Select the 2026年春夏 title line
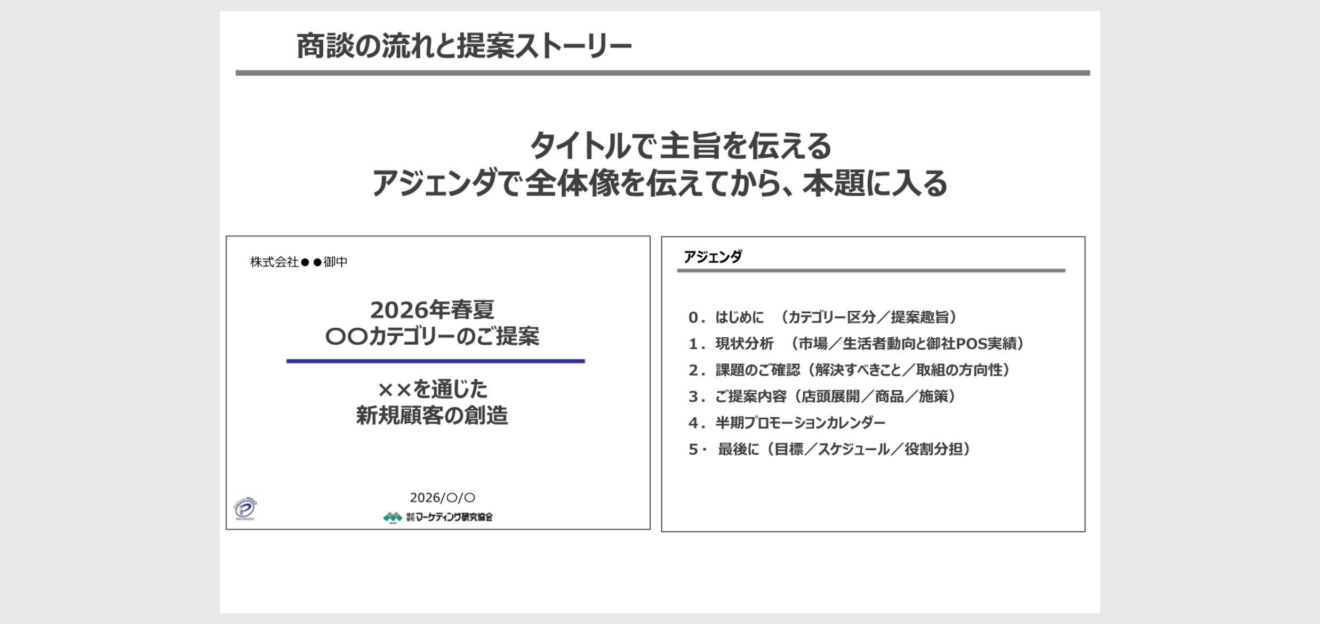This screenshot has width=1320, height=624. coord(432,310)
